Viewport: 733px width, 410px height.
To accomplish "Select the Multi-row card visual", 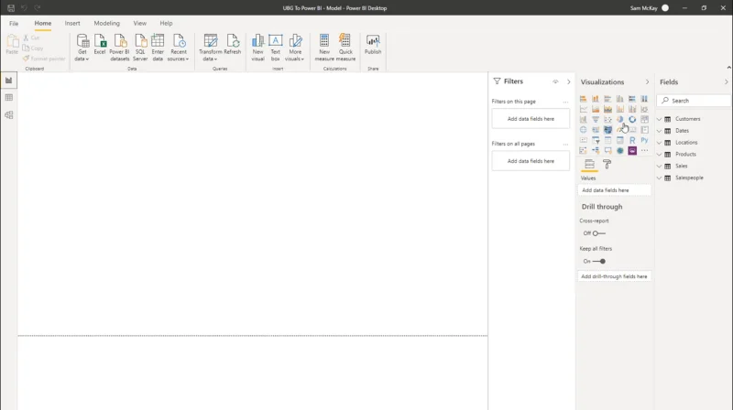I will pos(644,130).
